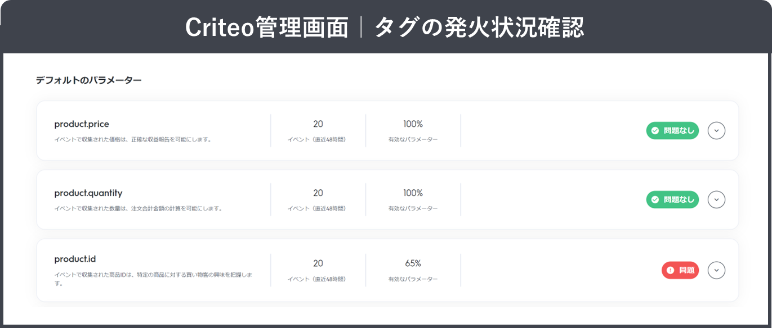Click the デフォルトのパラメーター section heading

coord(88,80)
